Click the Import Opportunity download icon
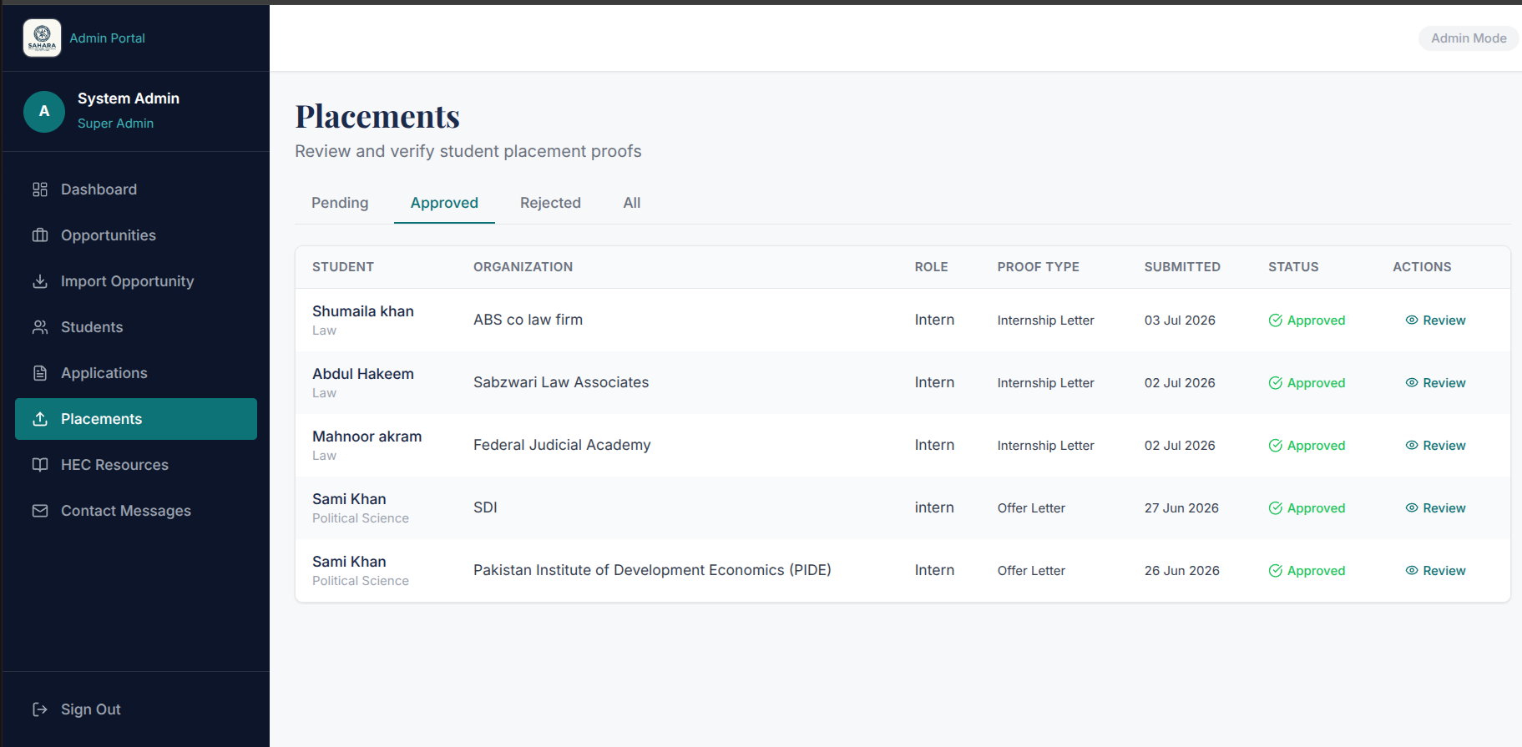The image size is (1522, 747). point(40,281)
